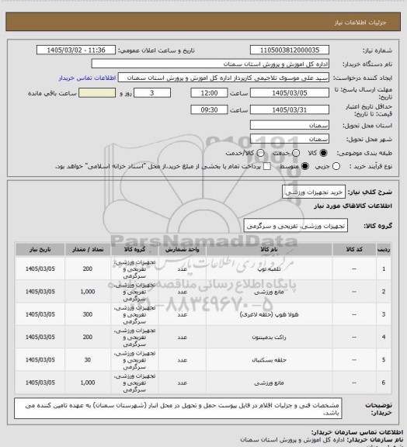Viewport: 407px width, 447px height.
Task: Click the goods group field تجهیزات ورزشی، تفریحی و سرگرمی
Action: coord(295,226)
